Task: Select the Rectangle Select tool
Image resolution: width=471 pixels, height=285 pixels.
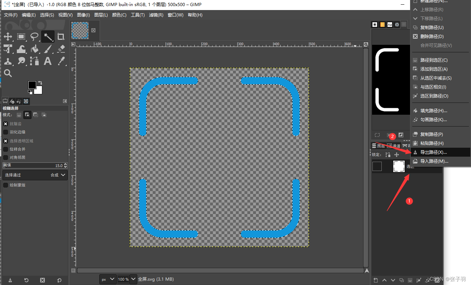Action: coord(21,36)
